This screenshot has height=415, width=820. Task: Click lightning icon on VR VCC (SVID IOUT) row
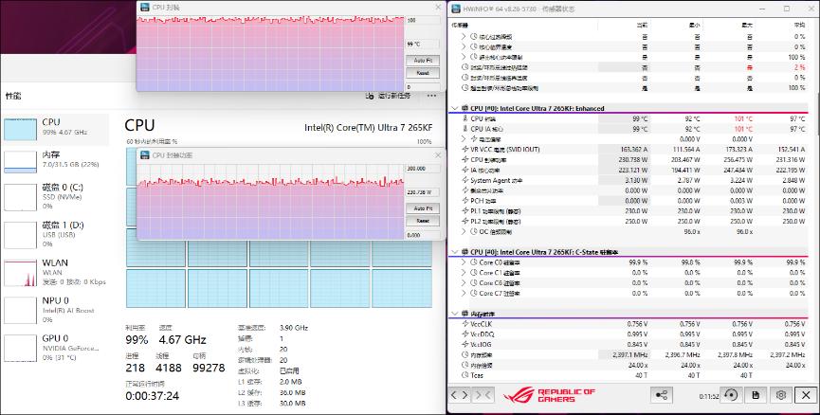(x=465, y=150)
